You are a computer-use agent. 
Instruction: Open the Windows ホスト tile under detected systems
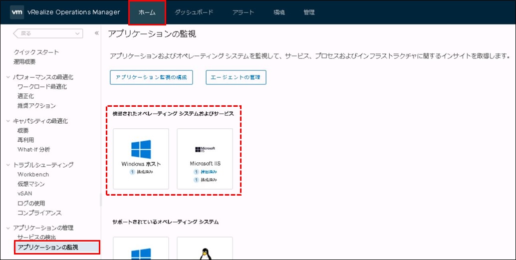click(x=141, y=159)
